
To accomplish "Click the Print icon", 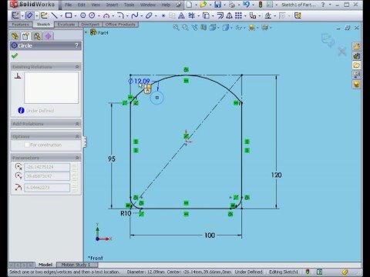I will pos(232,5).
